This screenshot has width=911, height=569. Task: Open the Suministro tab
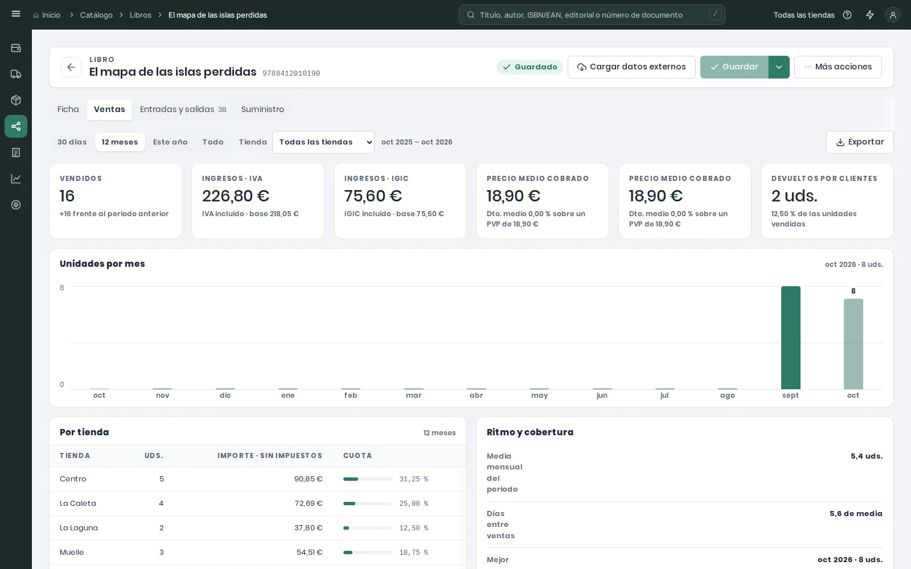262,109
